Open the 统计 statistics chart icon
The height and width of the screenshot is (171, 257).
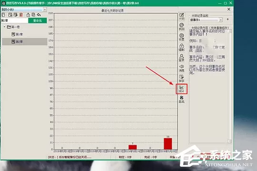[x=181, y=89]
